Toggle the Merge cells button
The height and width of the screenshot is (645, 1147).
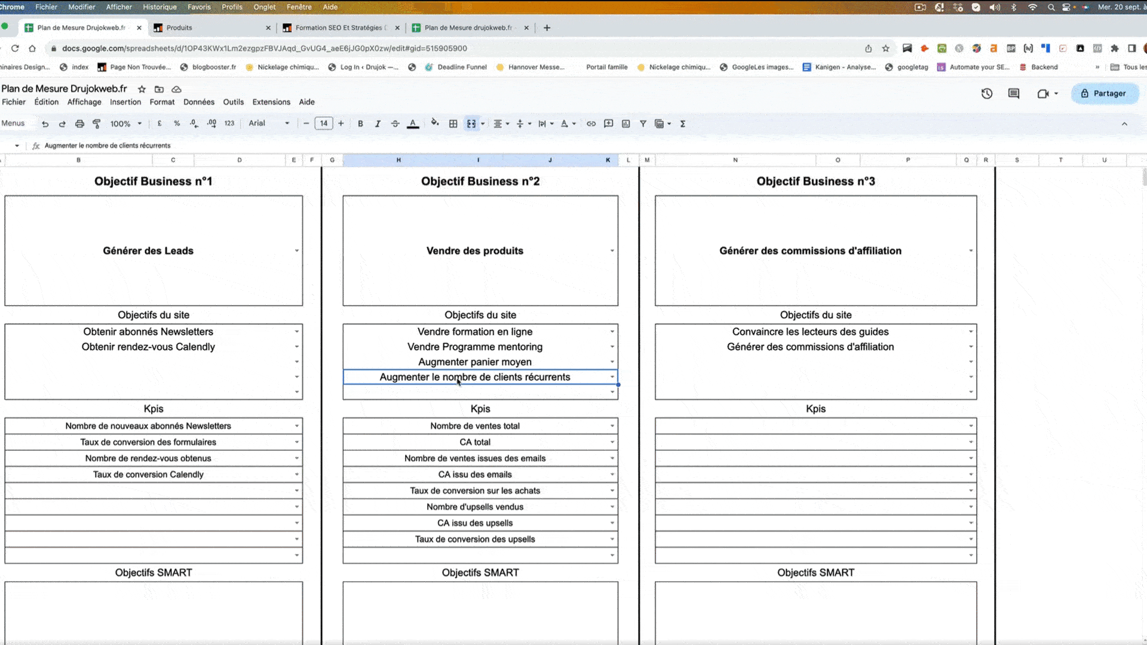(471, 124)
